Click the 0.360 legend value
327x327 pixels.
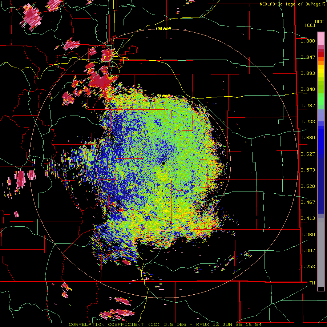308,235
